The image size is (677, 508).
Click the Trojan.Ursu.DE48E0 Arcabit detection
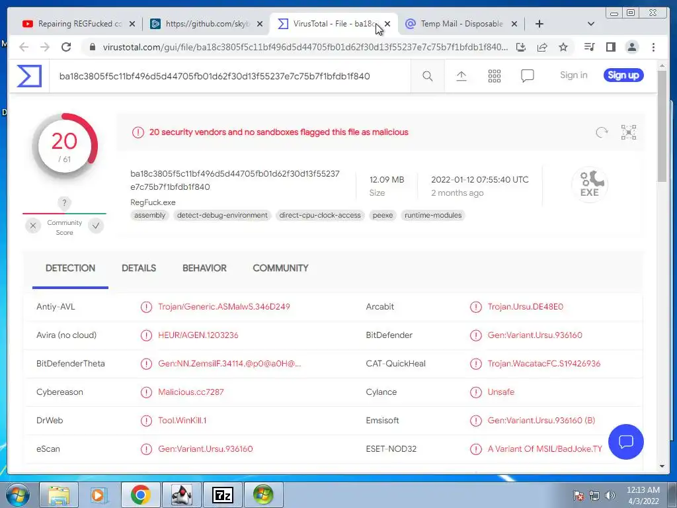point(526,307)
